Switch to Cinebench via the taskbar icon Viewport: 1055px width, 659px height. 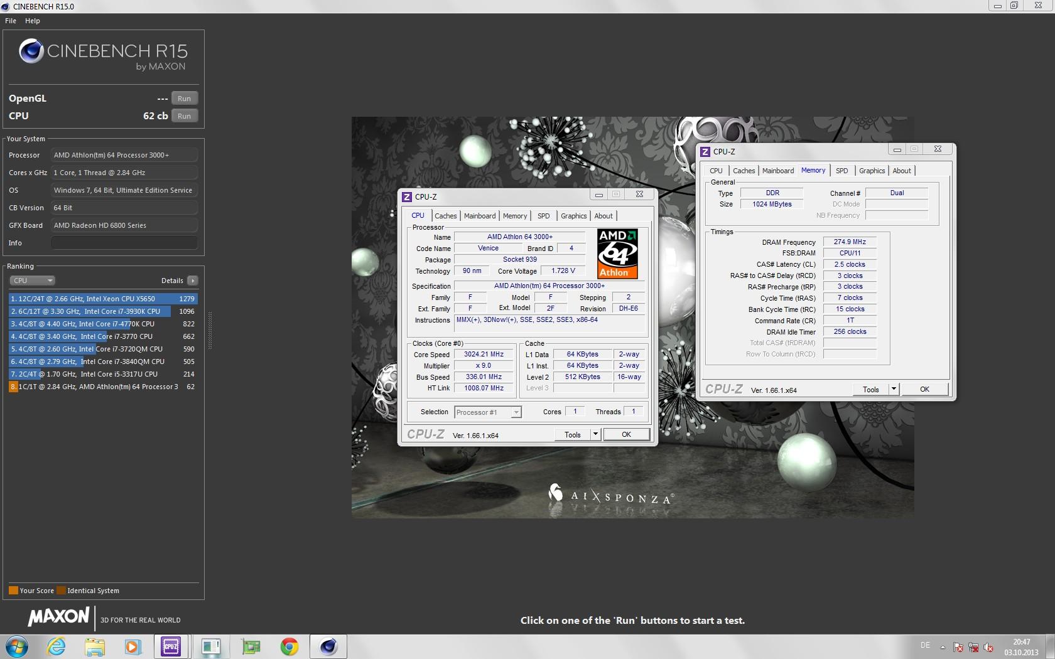click(328, 646)
